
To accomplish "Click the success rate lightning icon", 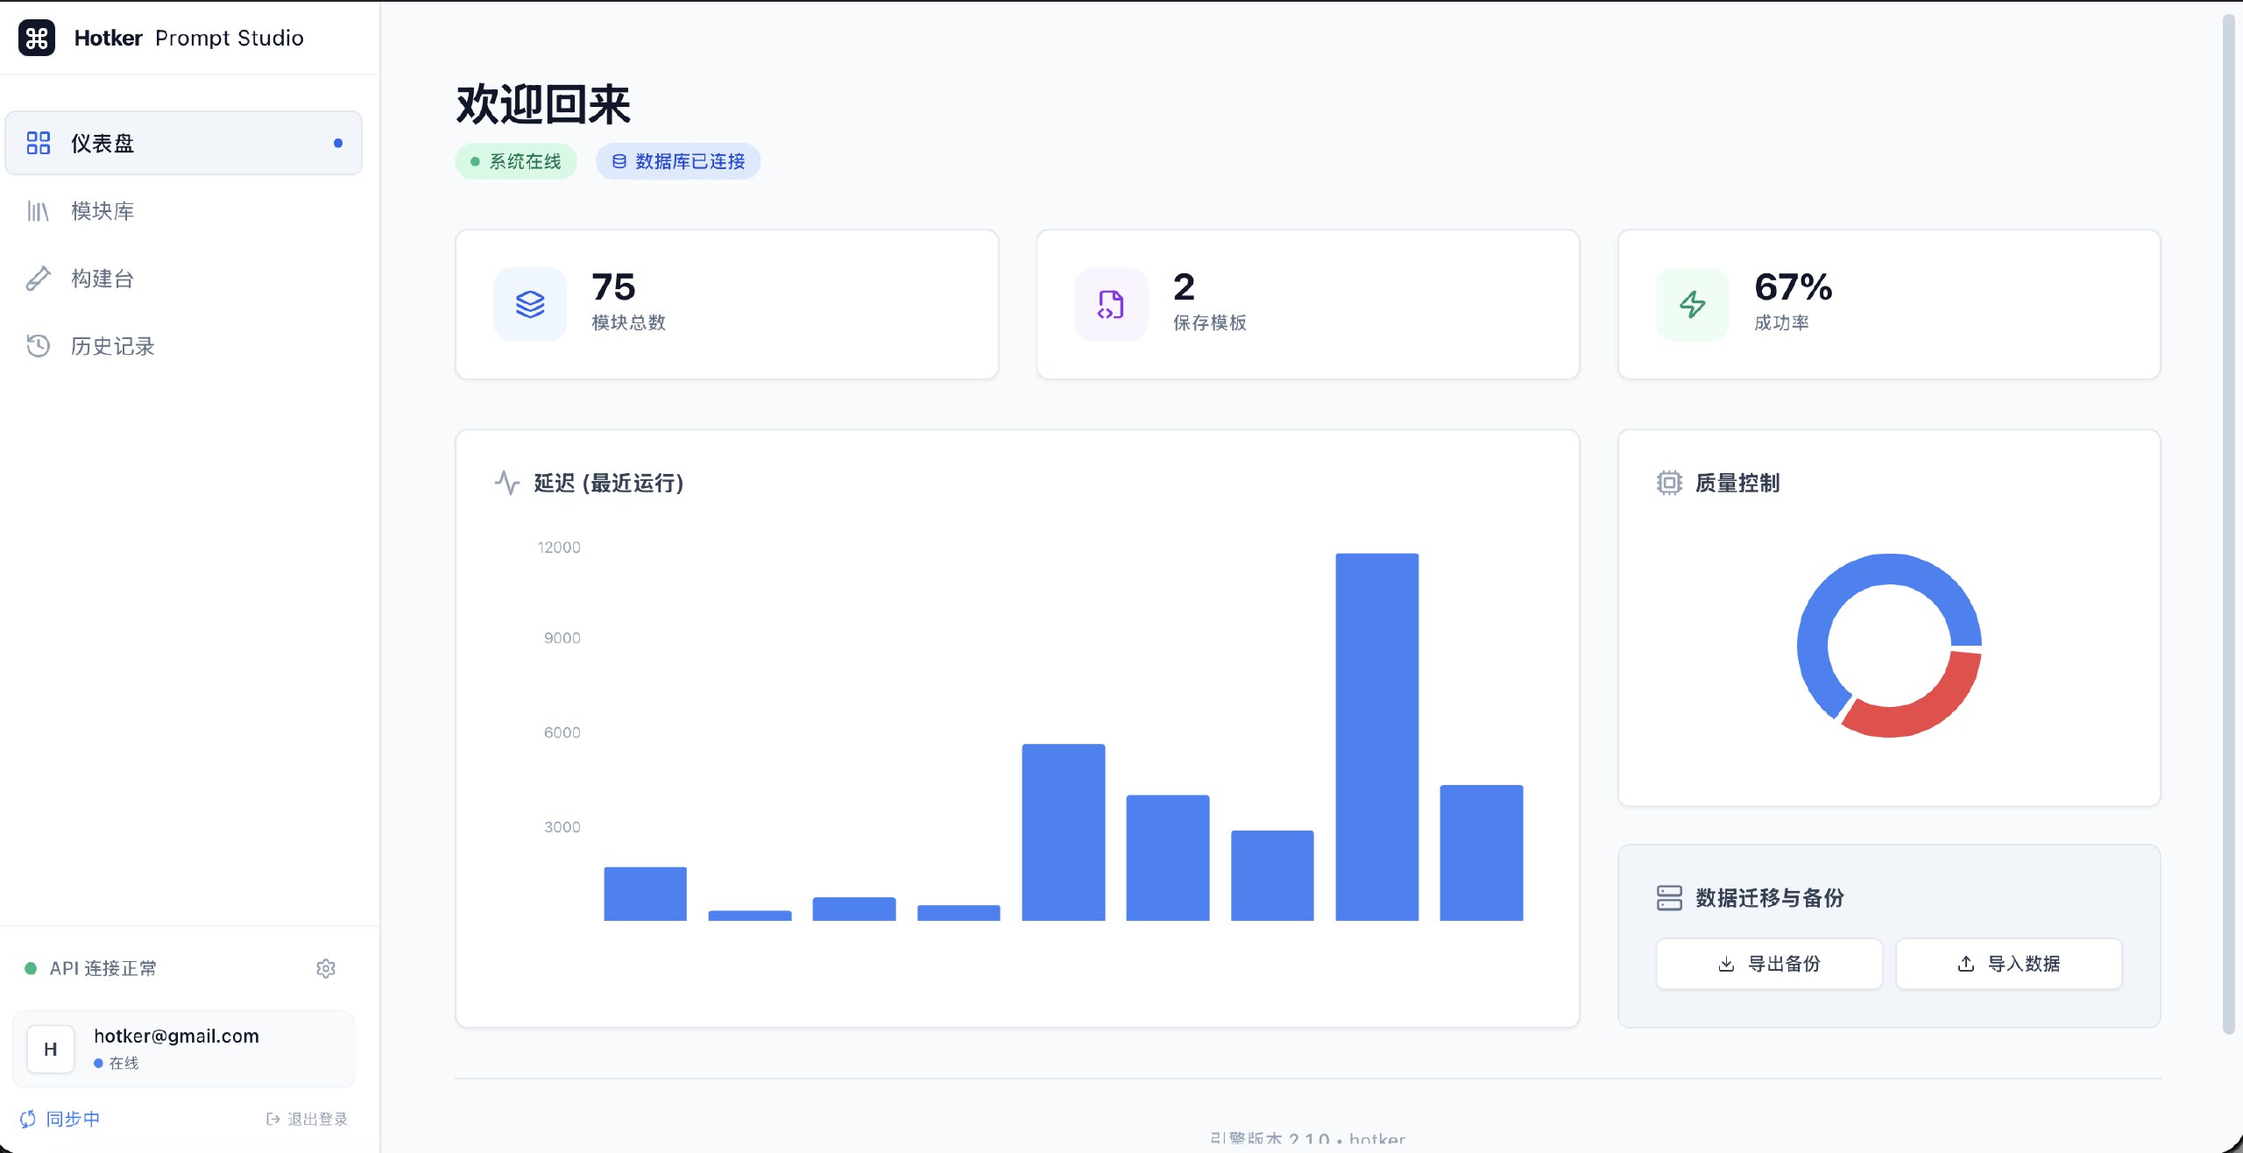I will pyautogui.click(x=1692, y=304).
